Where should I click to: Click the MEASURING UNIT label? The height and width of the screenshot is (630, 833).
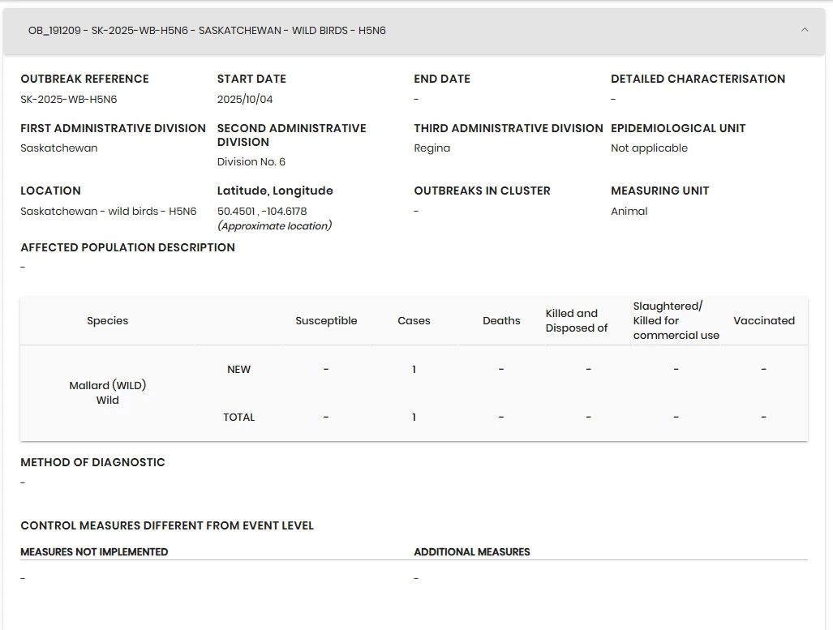(x=659, y=191)
